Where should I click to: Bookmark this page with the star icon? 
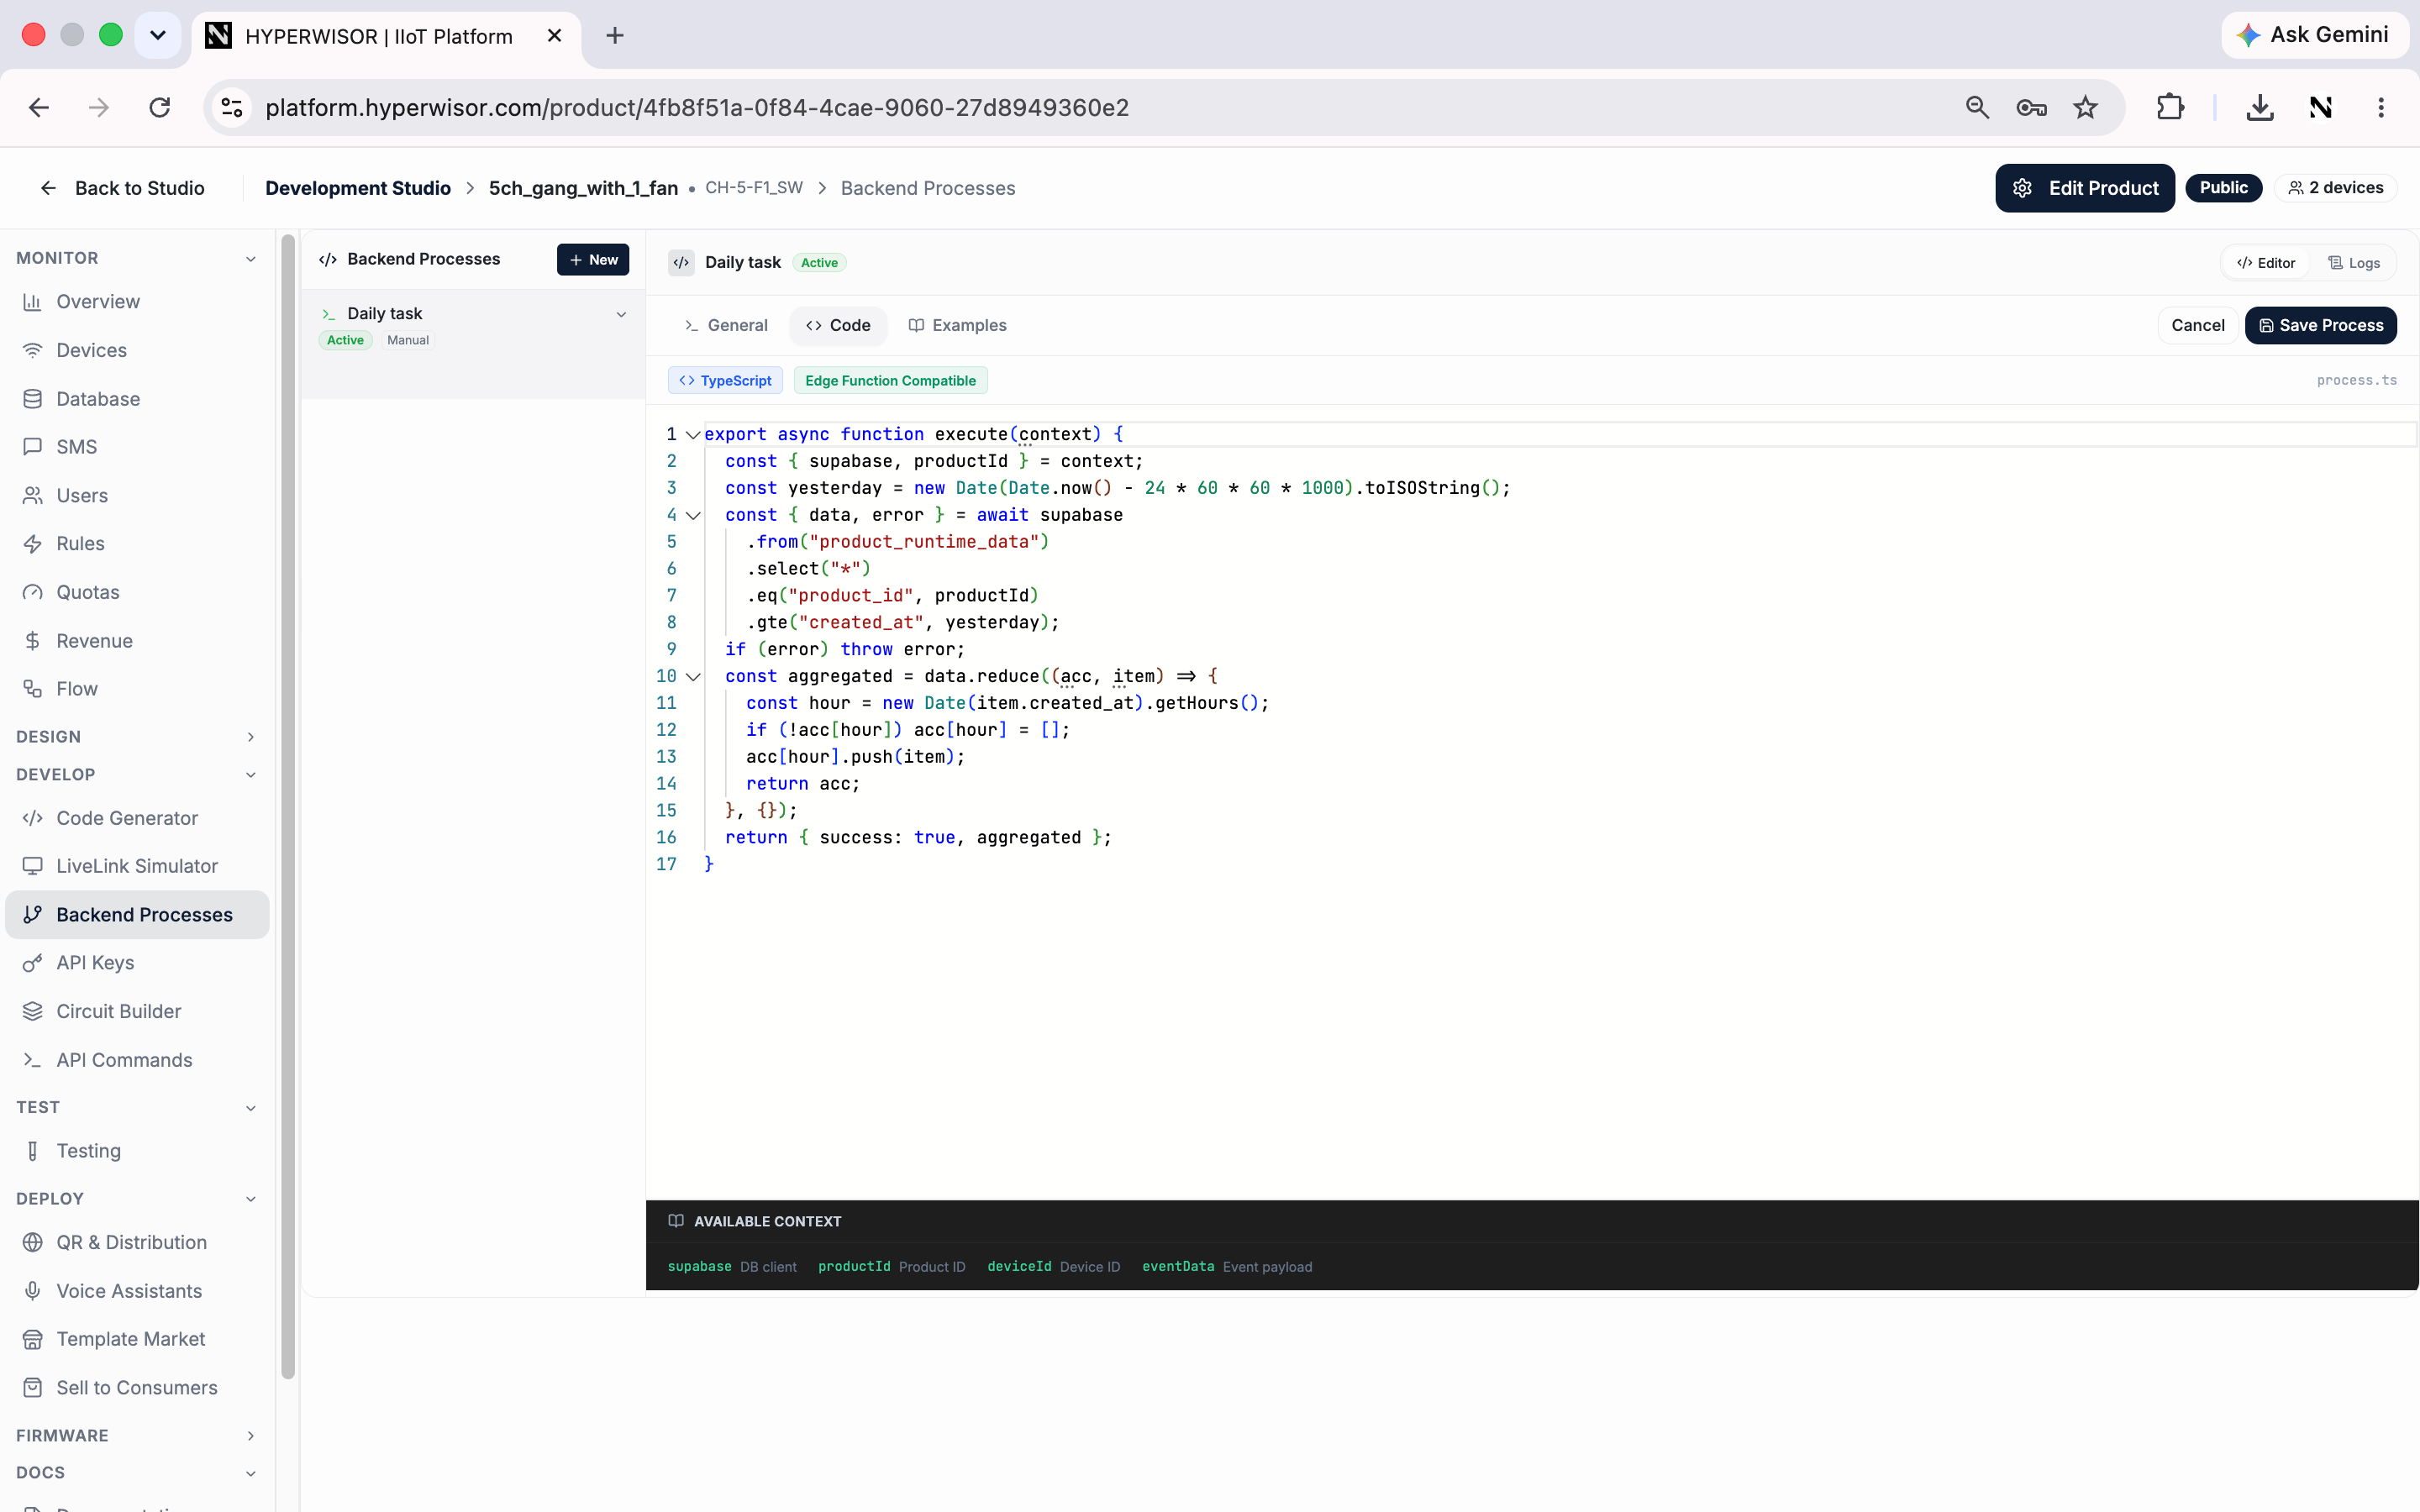tap(2085, 107)
